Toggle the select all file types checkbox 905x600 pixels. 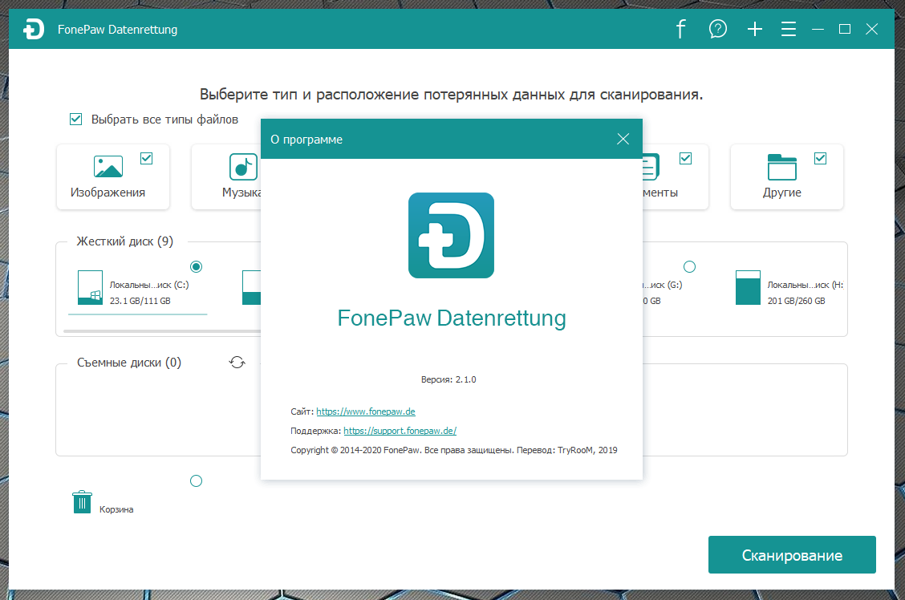(76, 120)
